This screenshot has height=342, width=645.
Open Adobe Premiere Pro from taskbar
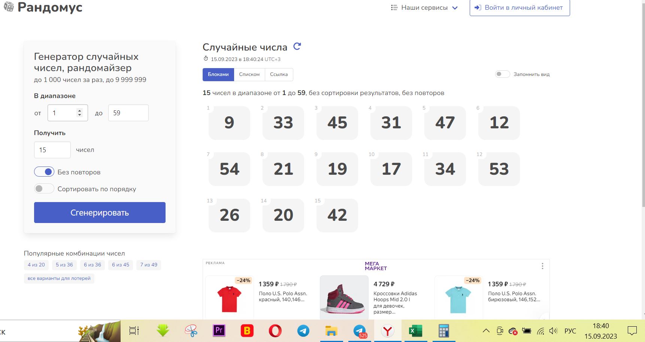[219, 331]
